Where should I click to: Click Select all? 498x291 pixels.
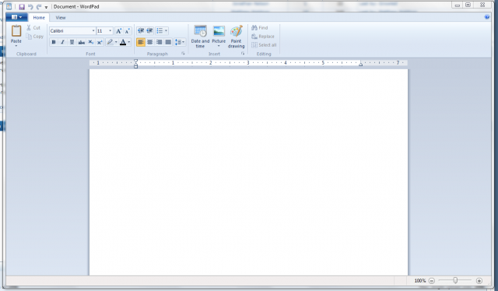(264, 45)
